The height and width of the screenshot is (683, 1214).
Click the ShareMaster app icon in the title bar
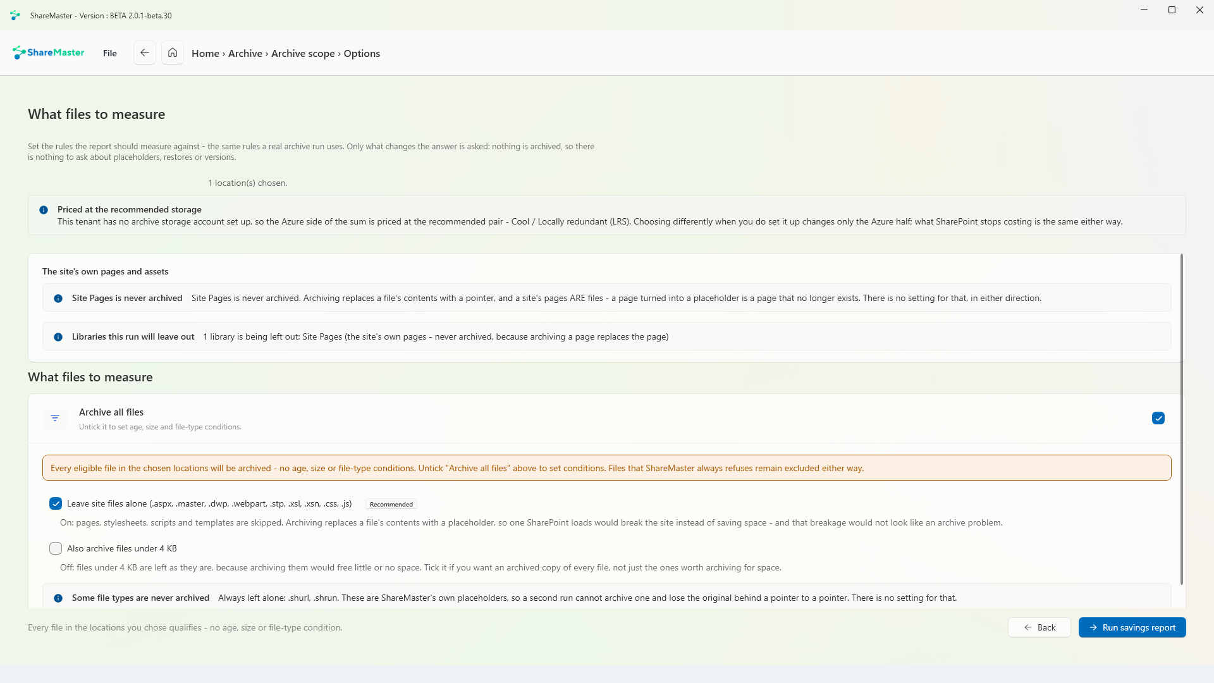[x=15, y=15]
